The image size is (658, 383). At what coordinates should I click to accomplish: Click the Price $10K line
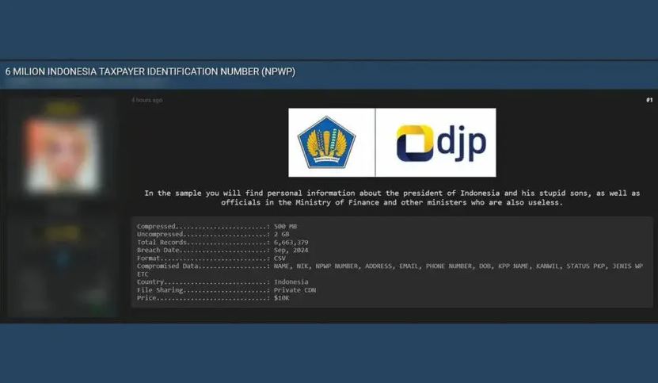pyautogui.click(x=213, y=298)
